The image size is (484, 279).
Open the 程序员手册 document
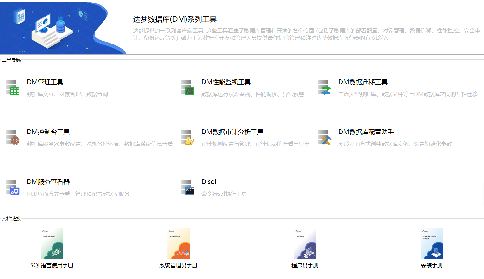[305, 265]
